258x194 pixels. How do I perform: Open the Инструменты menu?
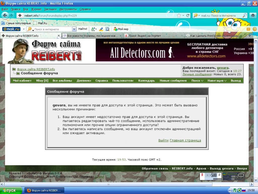point(68,9)
